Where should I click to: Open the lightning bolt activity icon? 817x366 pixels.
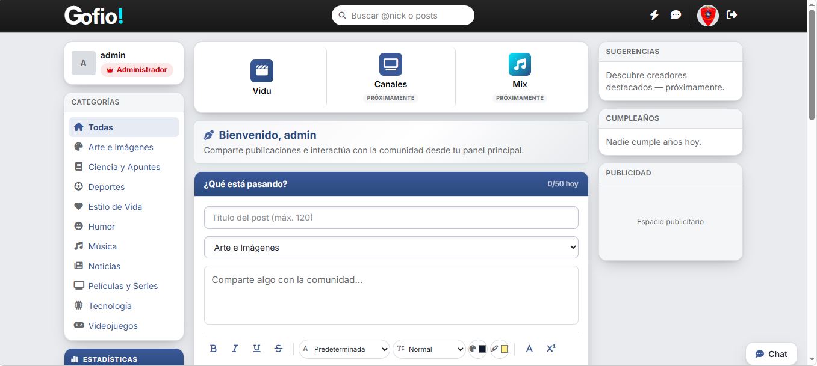pyautogui.click(x=654, y=15)
